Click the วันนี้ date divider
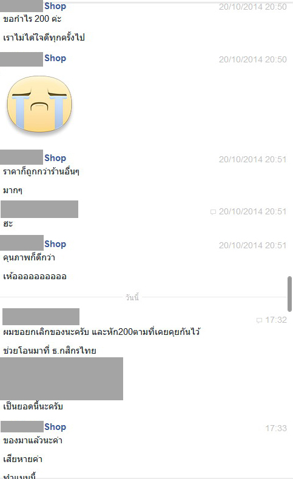The image size is (293, 479). tap(132, 297)
